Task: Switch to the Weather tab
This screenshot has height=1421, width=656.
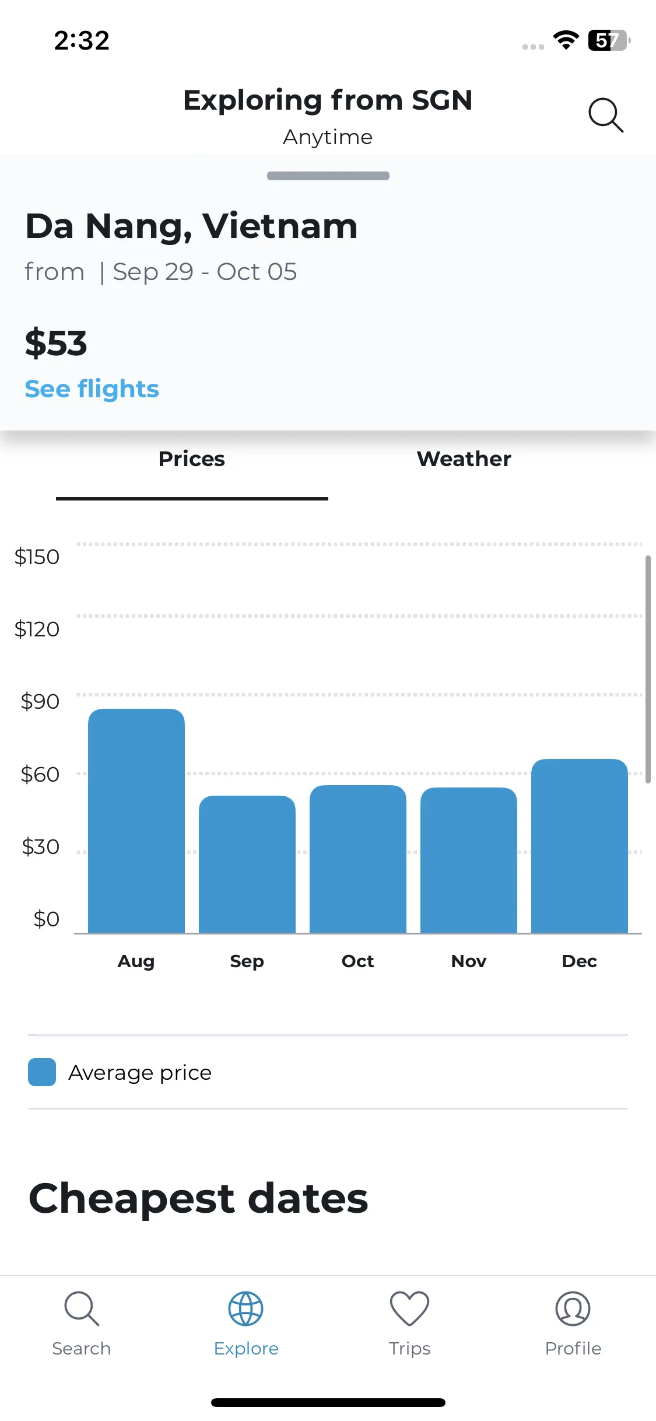Action: [x=464, y=459]
